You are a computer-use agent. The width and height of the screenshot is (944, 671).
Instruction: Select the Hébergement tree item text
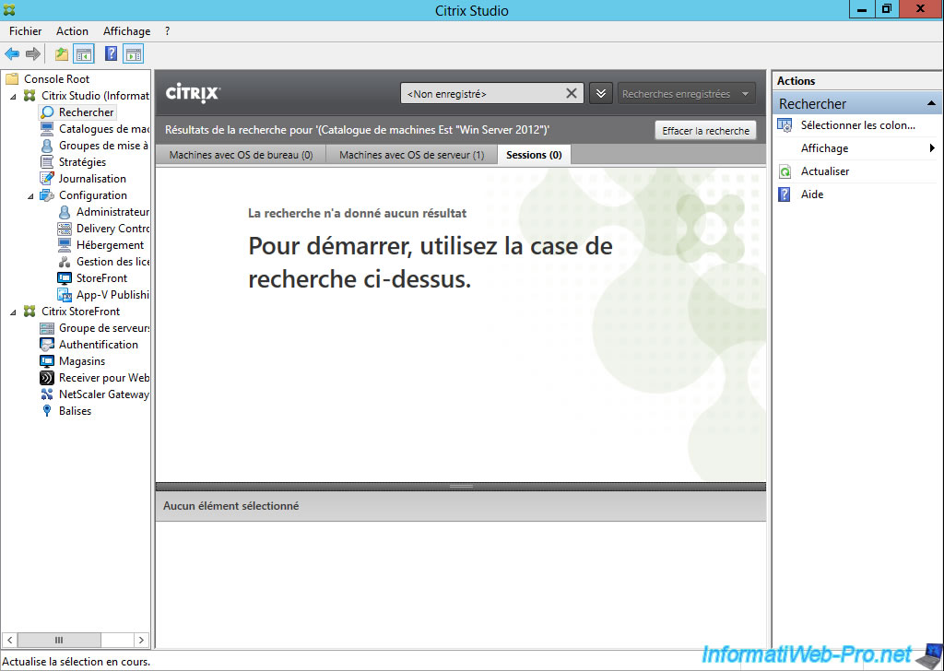click(x=111, y=245)
